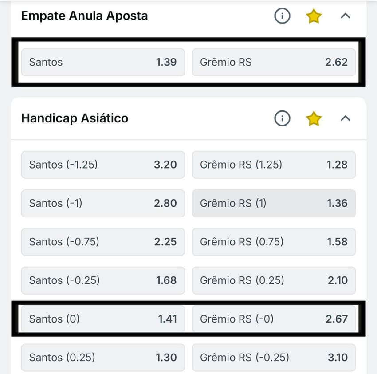
Task: Collapse the Handicap Asiático section
Action: [x=346, y=118]
